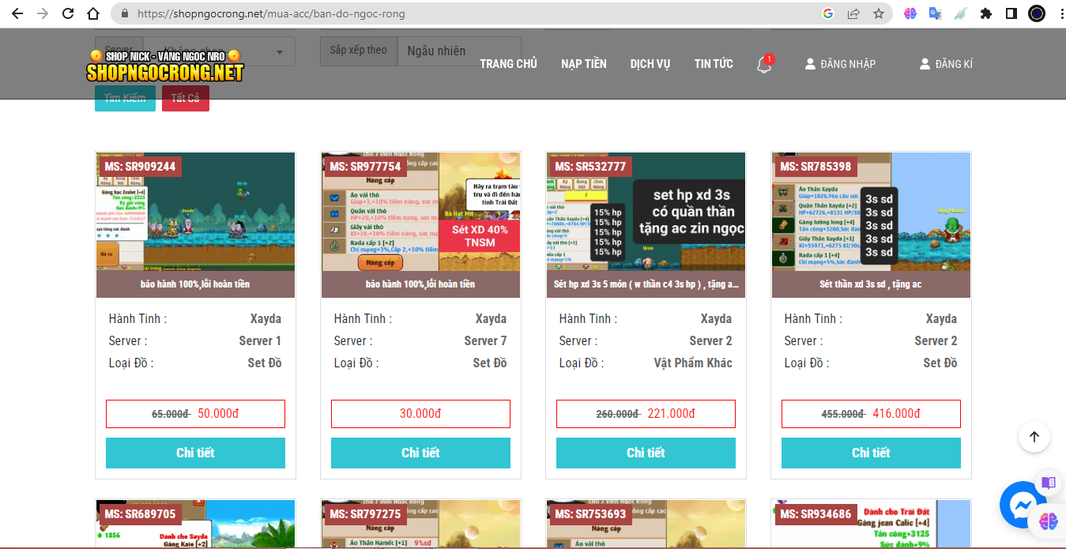View site security lock info
Screen dimensions: 1066x549
(124, 13)
